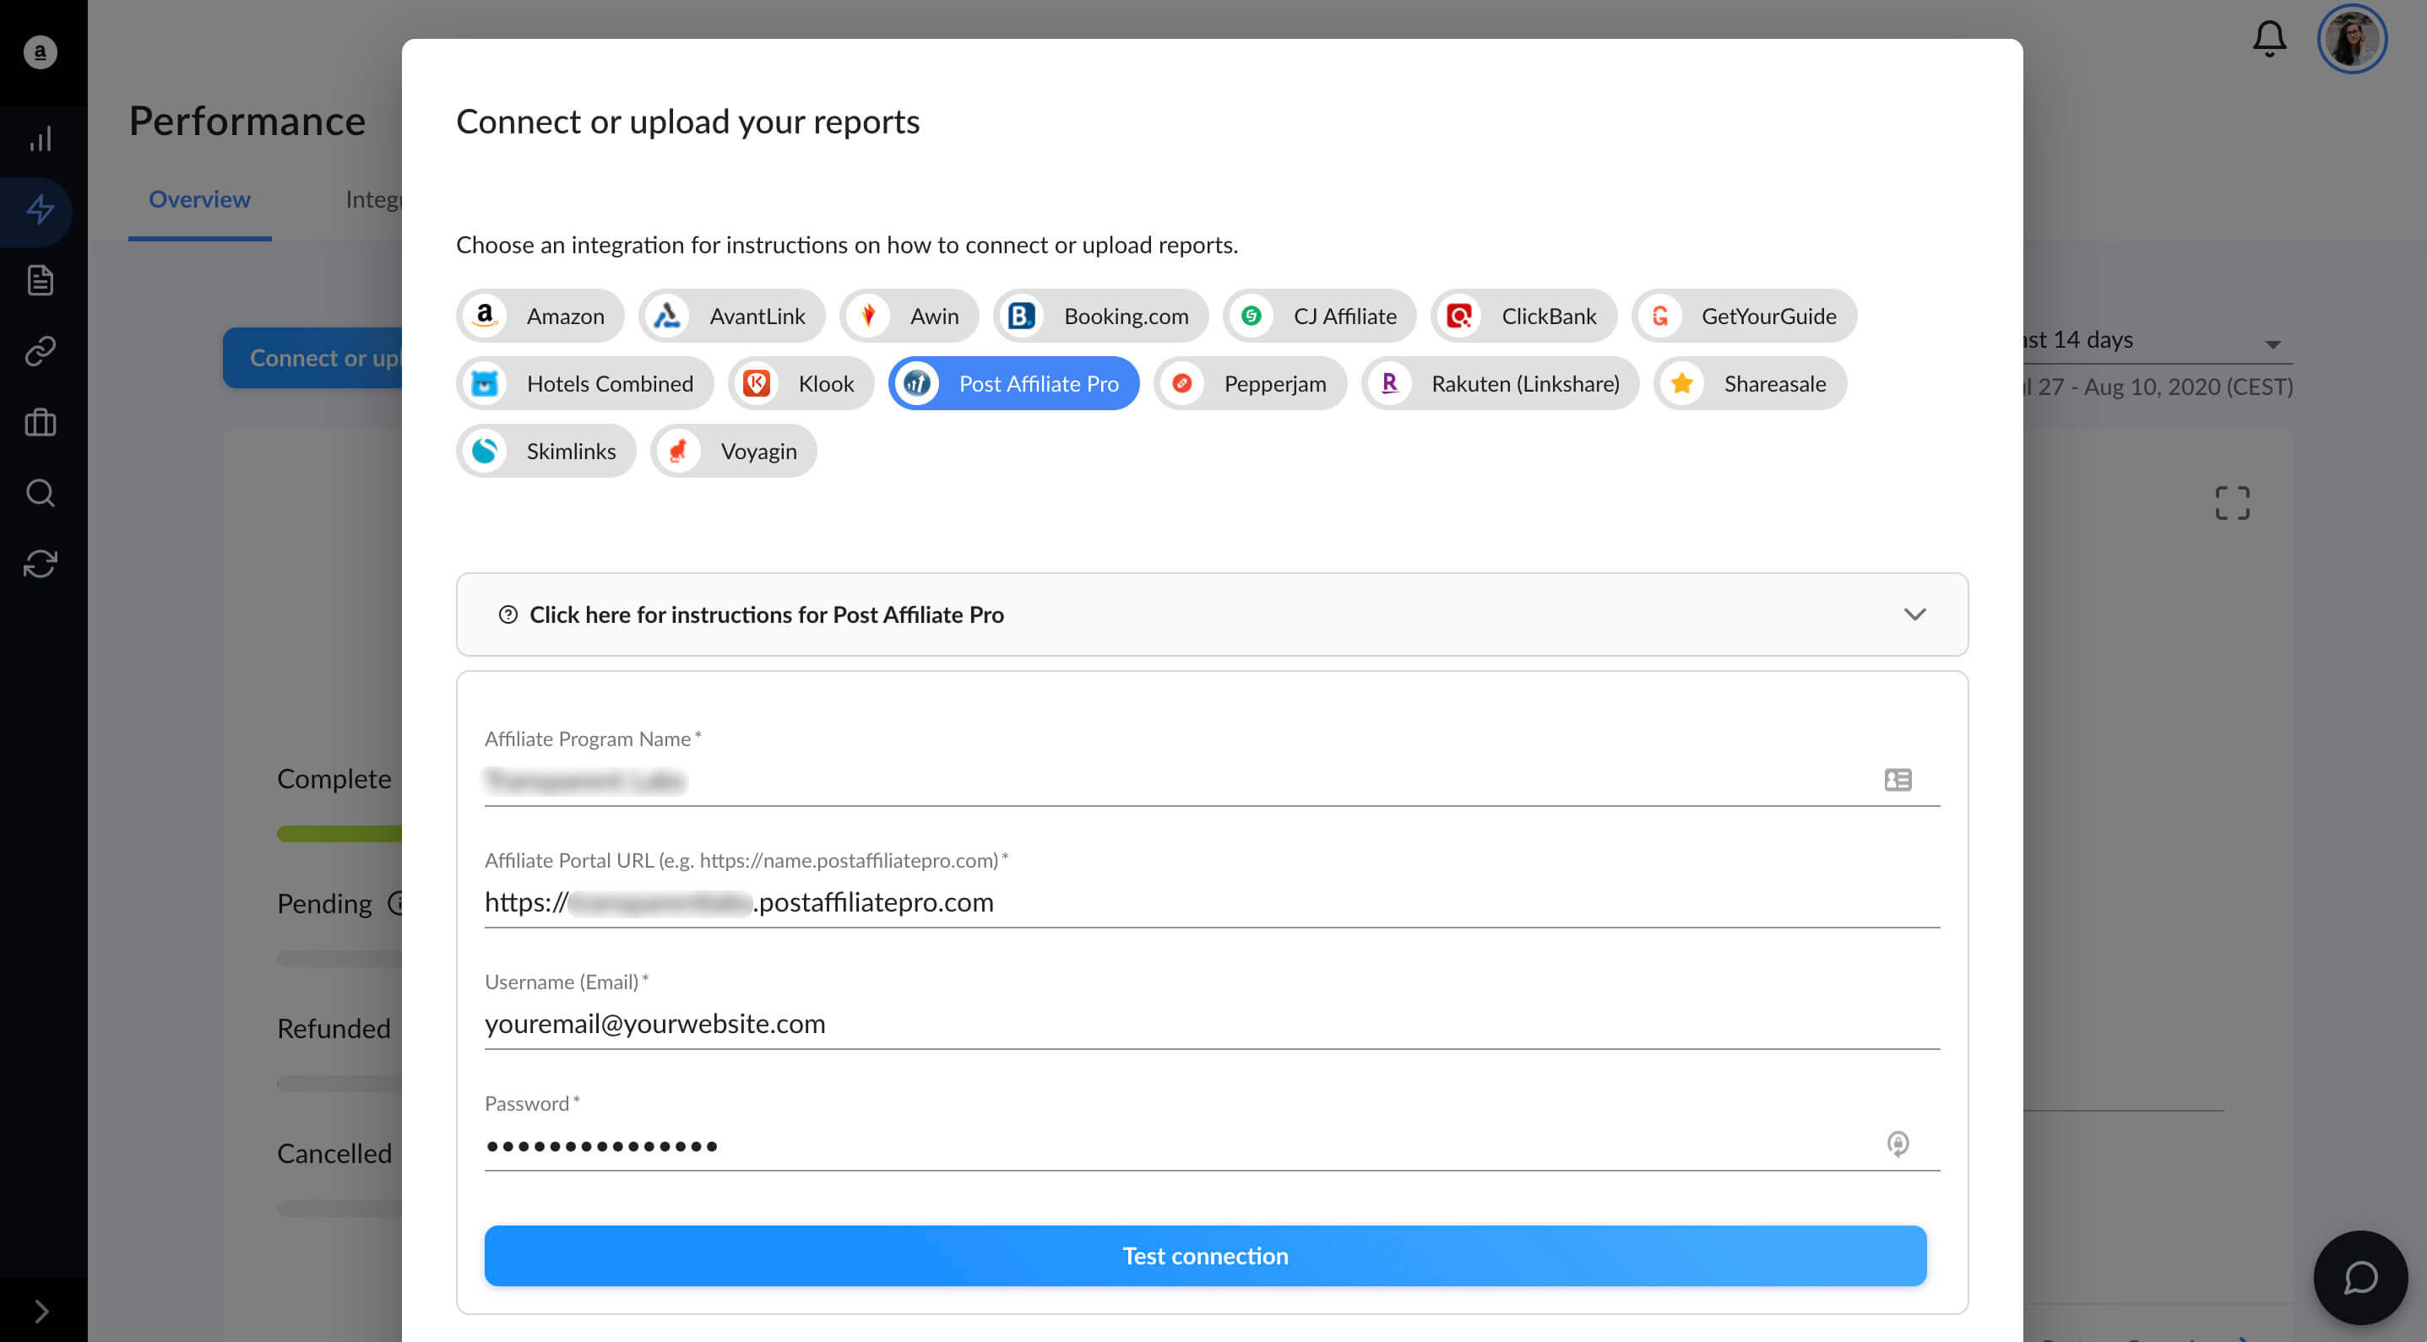Choose Rakuten (Linkshare) integration
The image size is (2427, 1342).
(1500, 383)
